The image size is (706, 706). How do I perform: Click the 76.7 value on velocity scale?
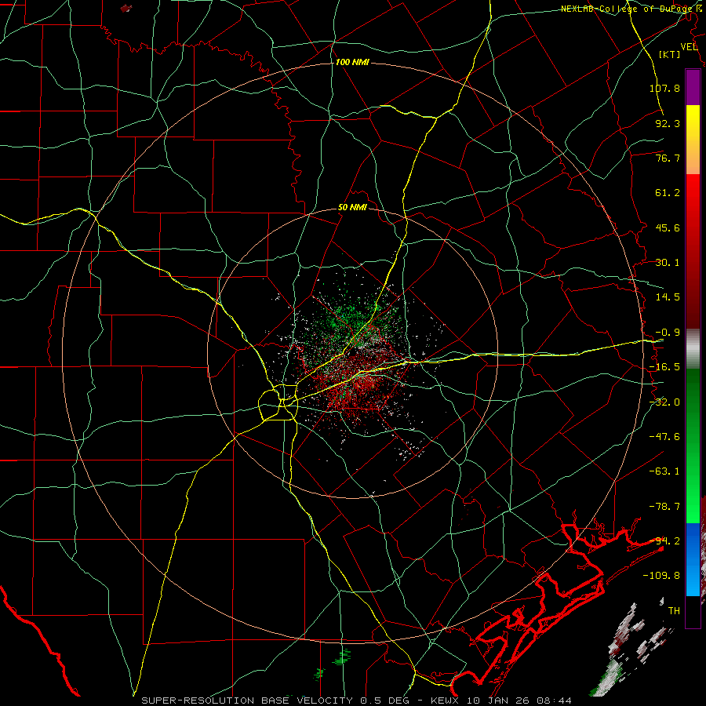point(668,158)
